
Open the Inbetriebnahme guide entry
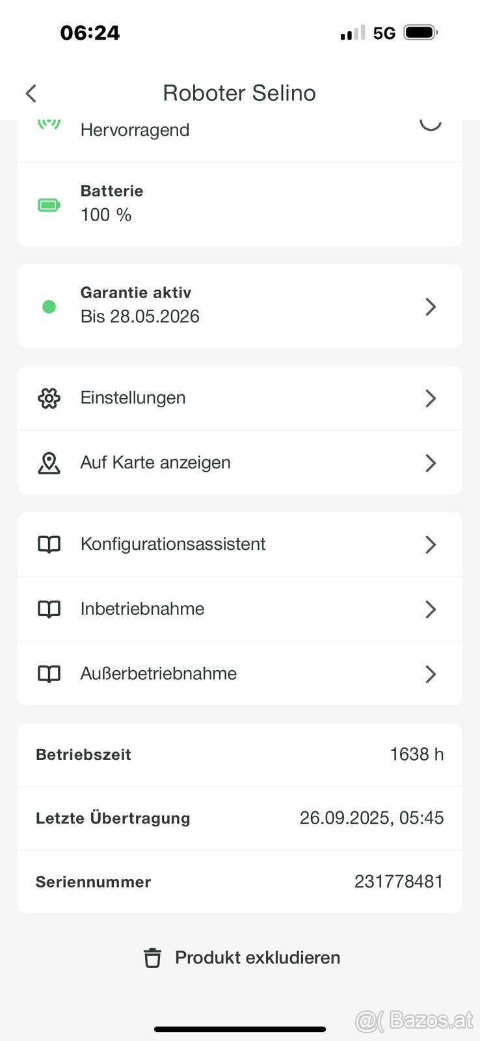142,609
